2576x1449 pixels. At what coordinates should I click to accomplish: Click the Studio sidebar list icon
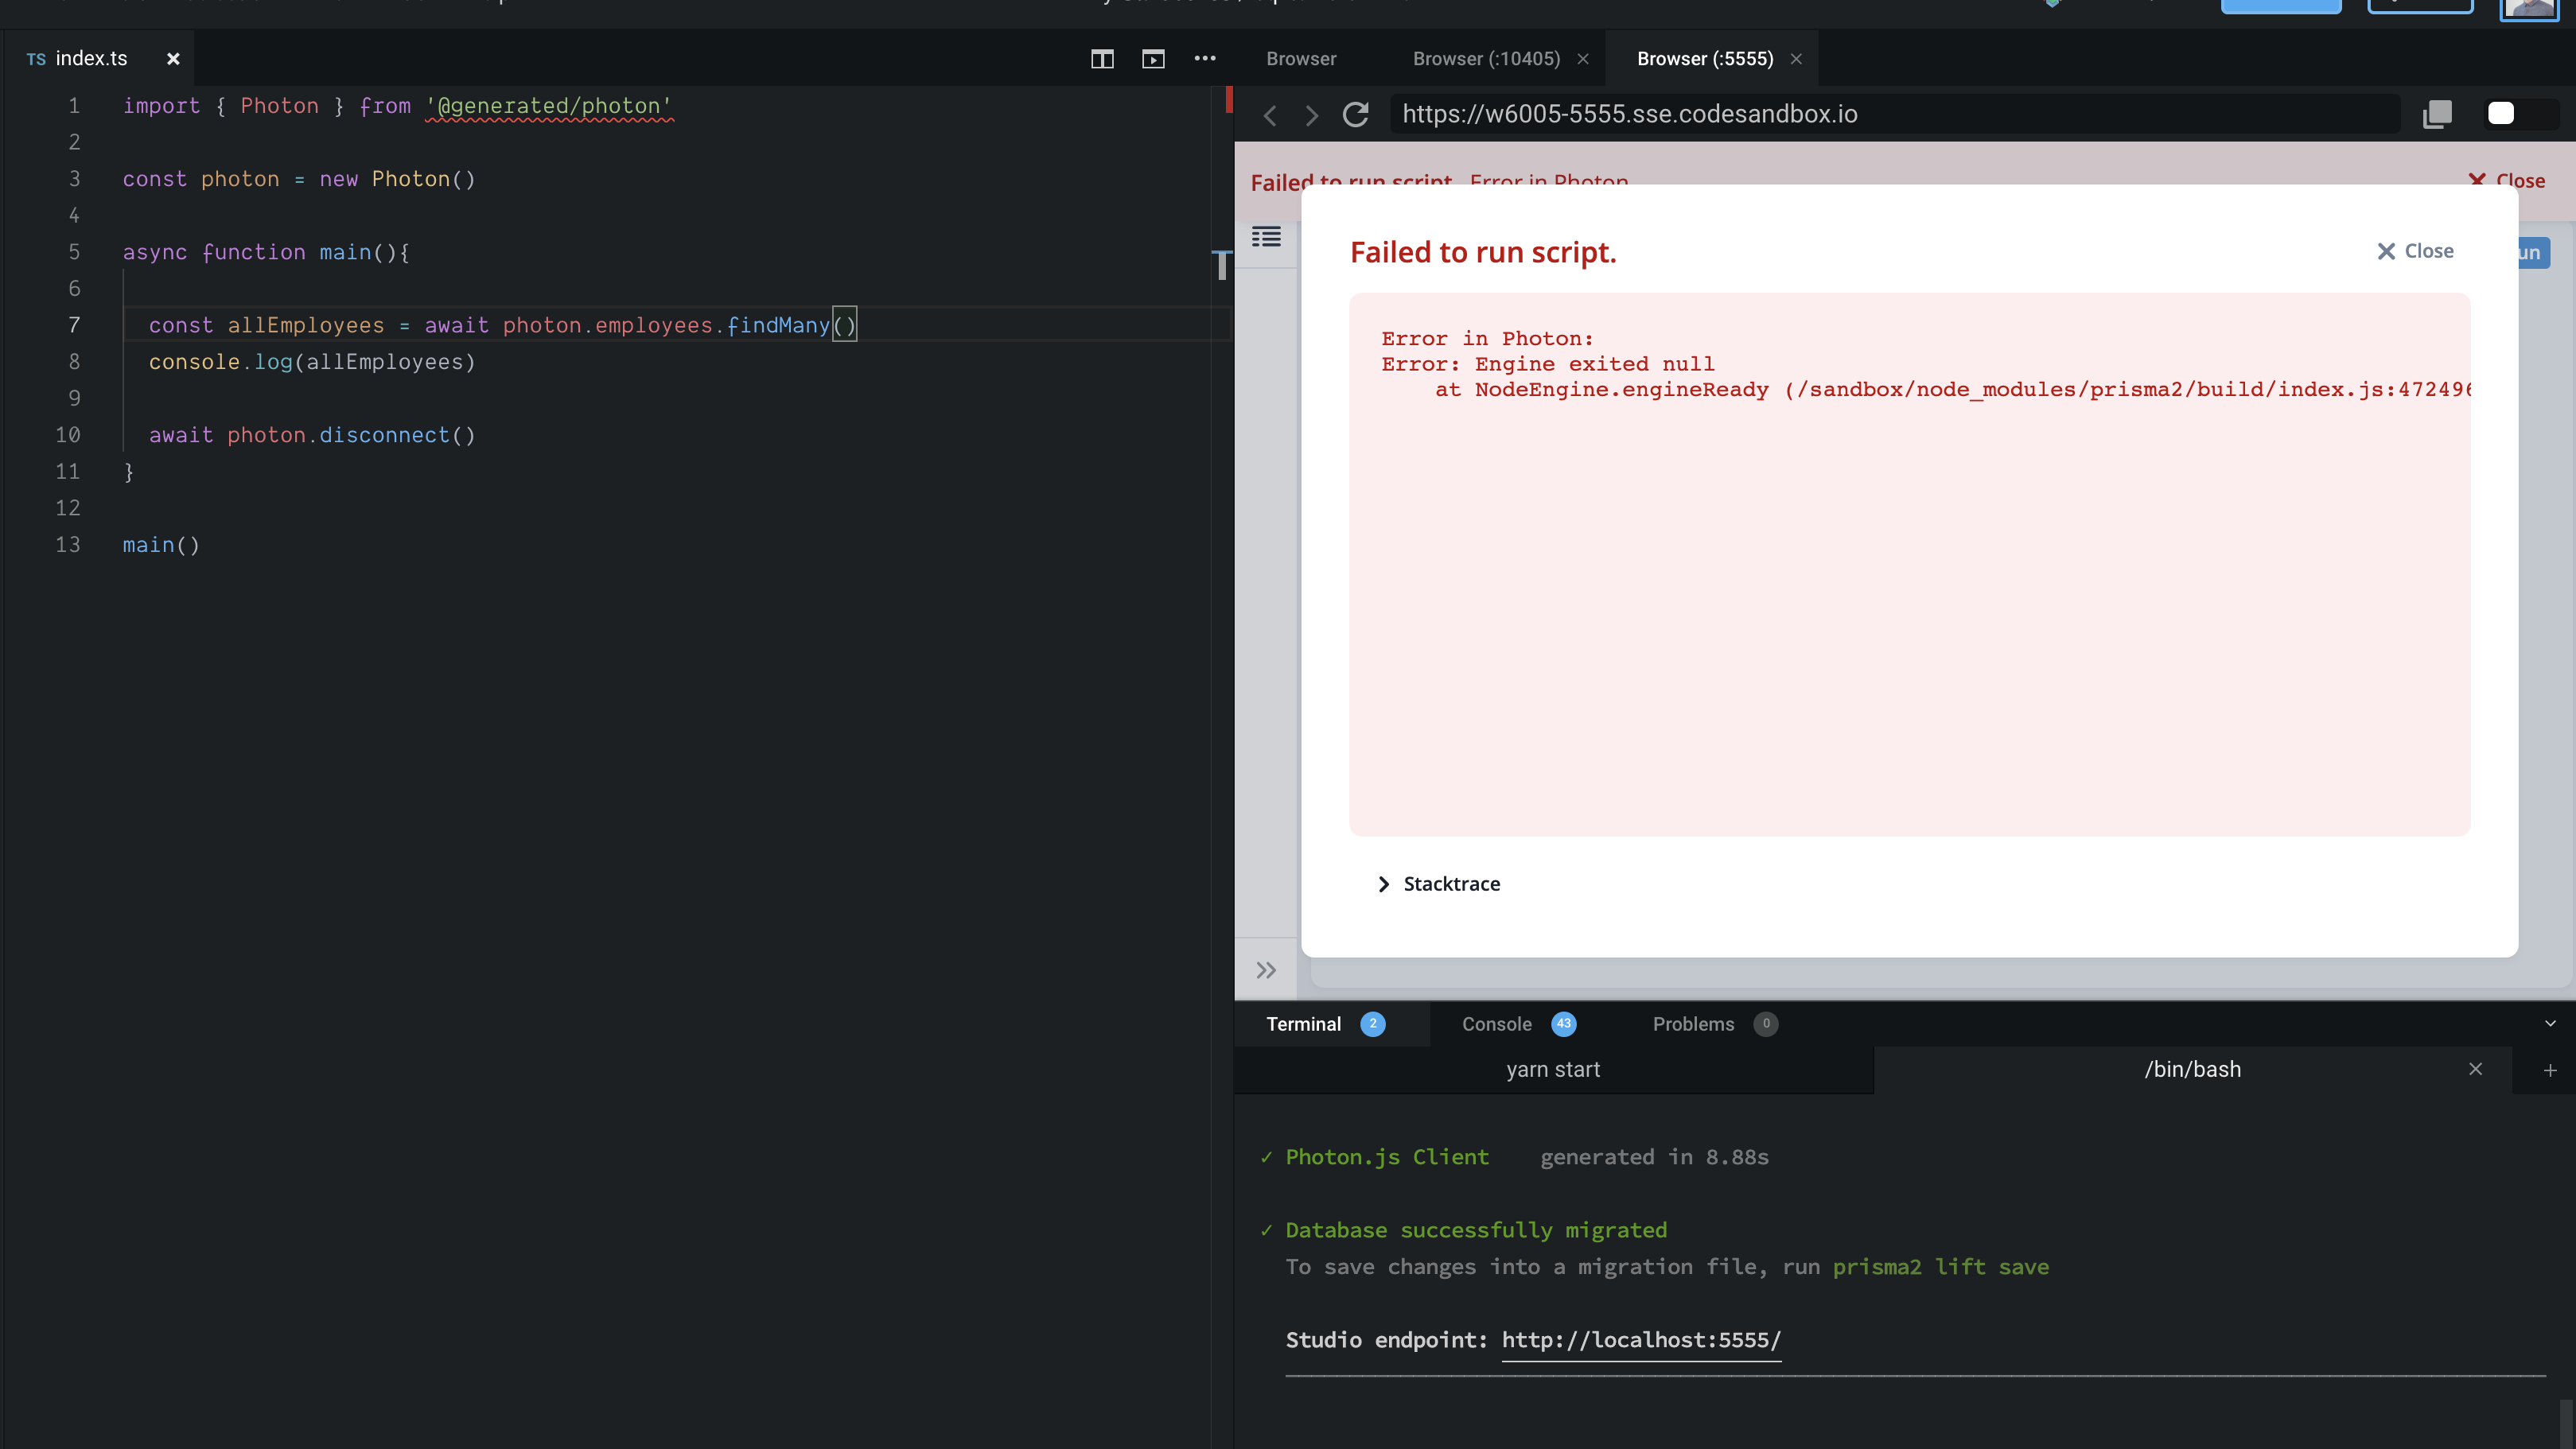coord(1266,237)
